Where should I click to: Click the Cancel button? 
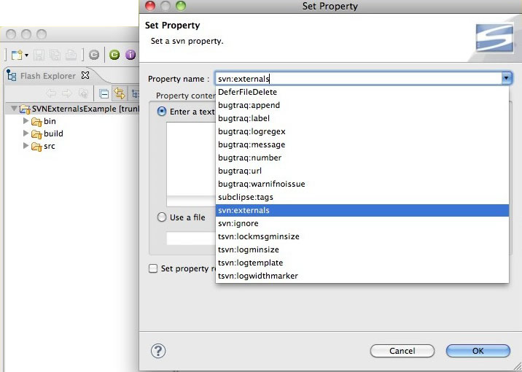point(402,351)
